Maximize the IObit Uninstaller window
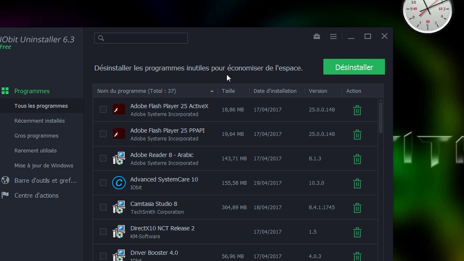The image size is (464, 261). (368, 36)
